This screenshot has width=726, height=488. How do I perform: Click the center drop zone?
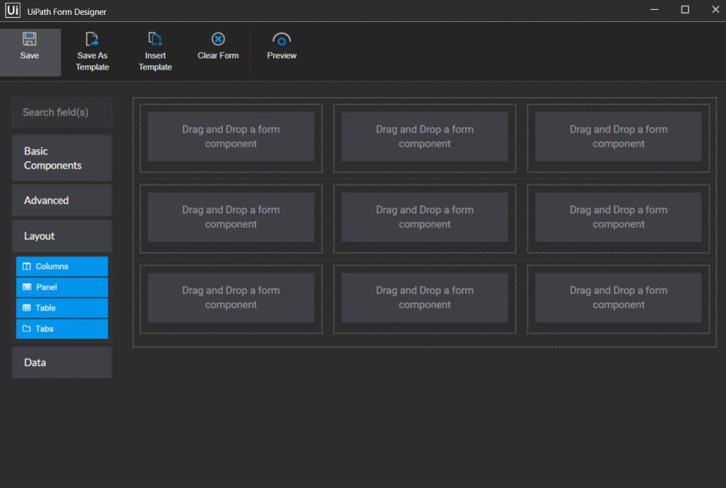(x=425, y=217)
